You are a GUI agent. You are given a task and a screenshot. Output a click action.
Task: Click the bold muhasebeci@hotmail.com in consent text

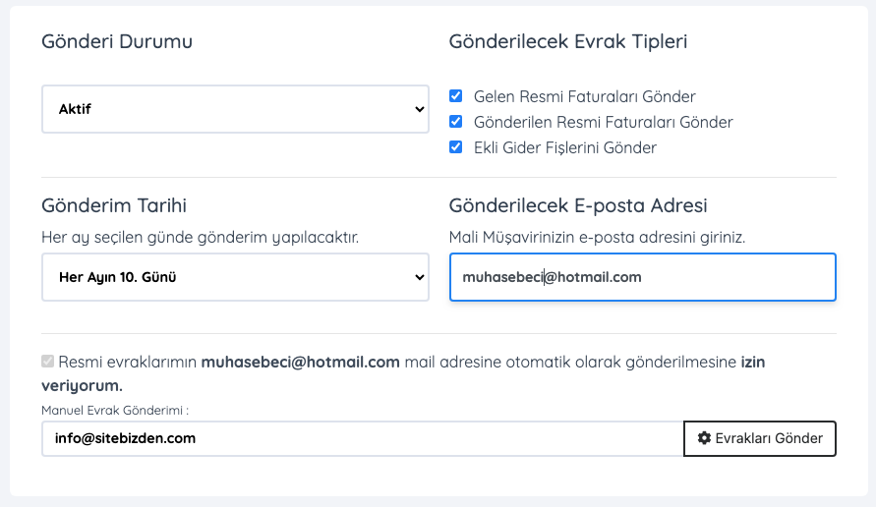[x=301, y=362]
